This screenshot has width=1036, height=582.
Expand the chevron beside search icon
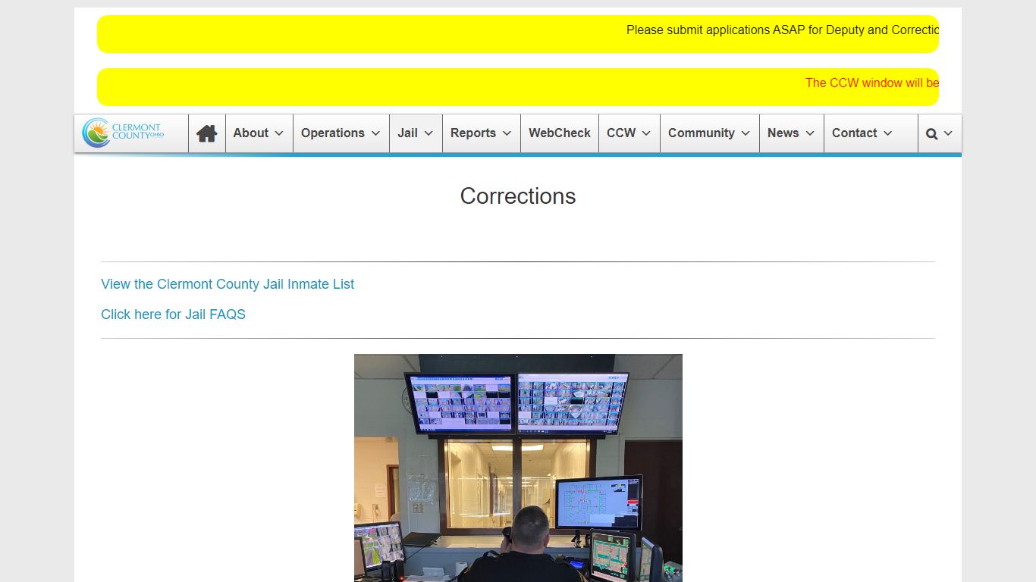948,133
